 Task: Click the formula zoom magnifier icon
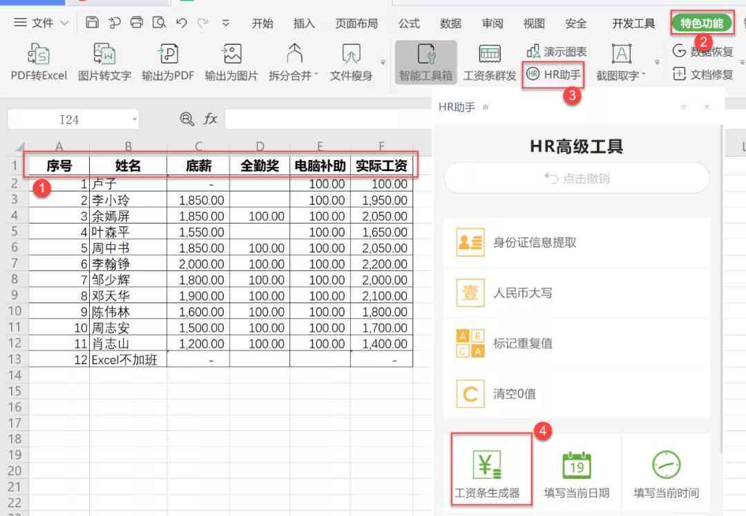coord(187,119)
